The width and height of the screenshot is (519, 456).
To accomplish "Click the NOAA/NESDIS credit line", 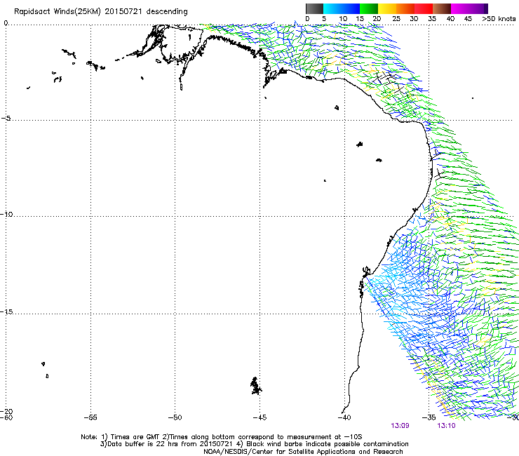I will [303, 452].
